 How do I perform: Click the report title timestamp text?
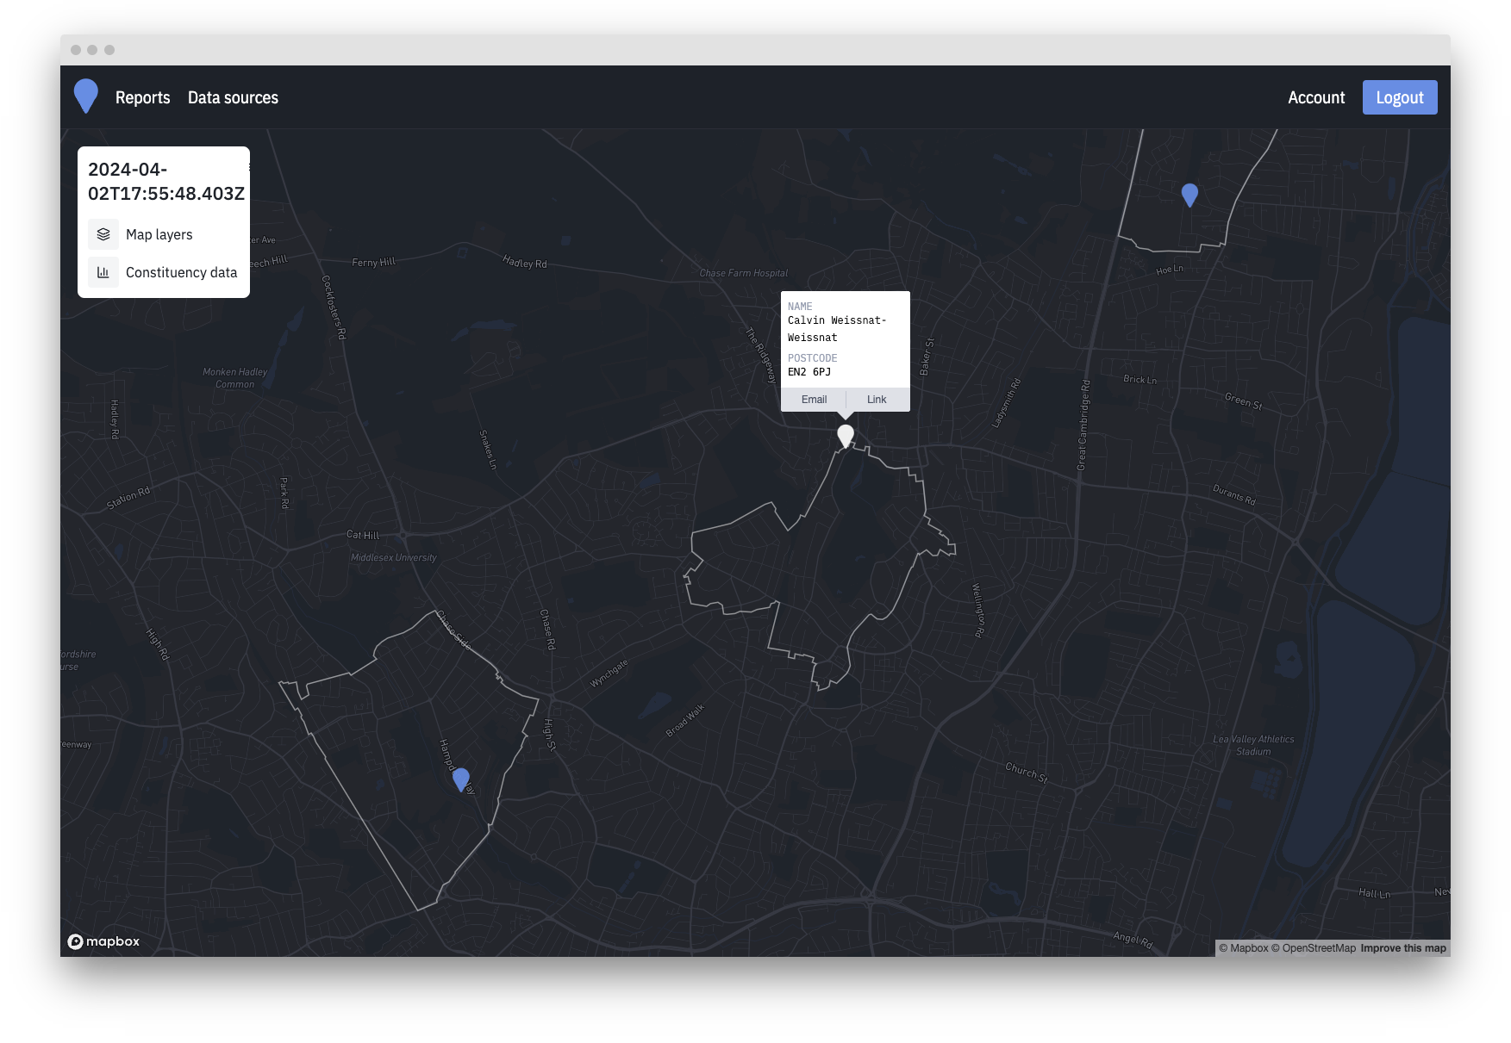point(165,182)
